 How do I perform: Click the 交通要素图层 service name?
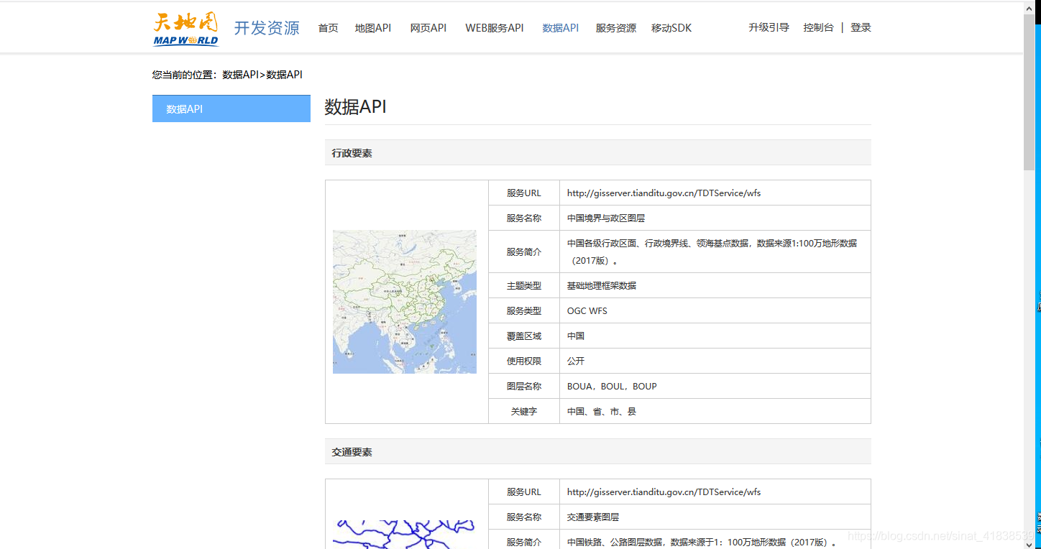pos(592,517)
